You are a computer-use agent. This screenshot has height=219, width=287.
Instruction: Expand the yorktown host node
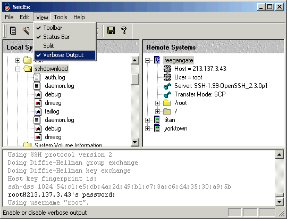pos(147,129)
